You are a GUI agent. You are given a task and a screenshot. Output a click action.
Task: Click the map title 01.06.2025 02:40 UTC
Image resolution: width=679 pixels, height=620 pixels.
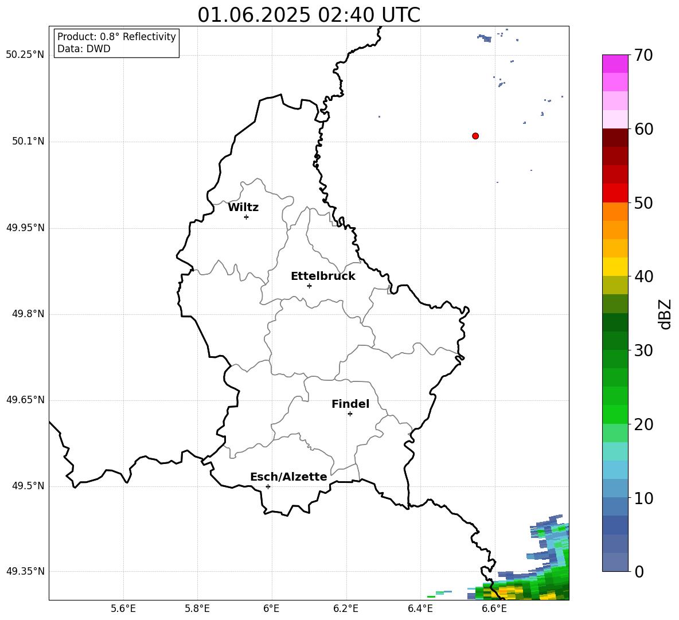[309, 15]
